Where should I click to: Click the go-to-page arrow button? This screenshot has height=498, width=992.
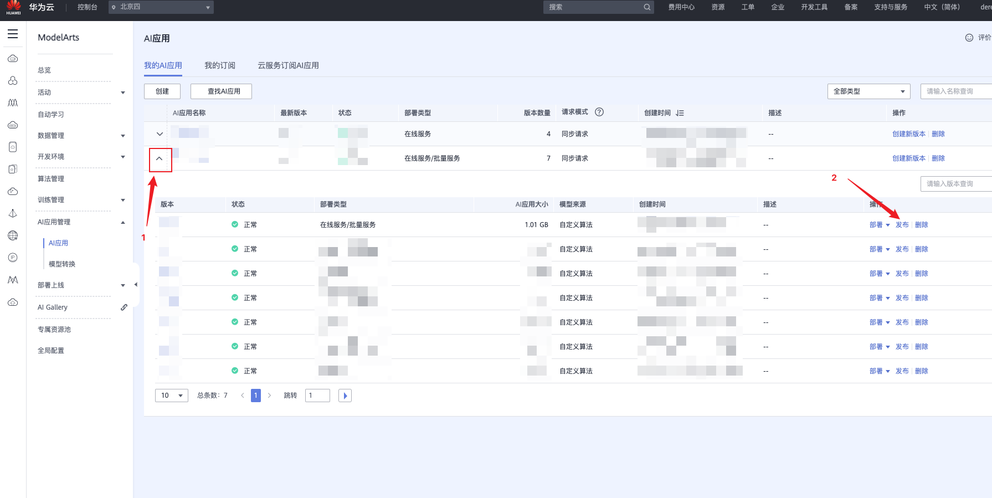tap(345, 396)
